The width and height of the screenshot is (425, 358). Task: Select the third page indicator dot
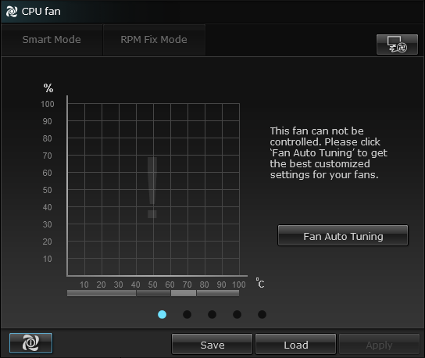pos(212,314)
